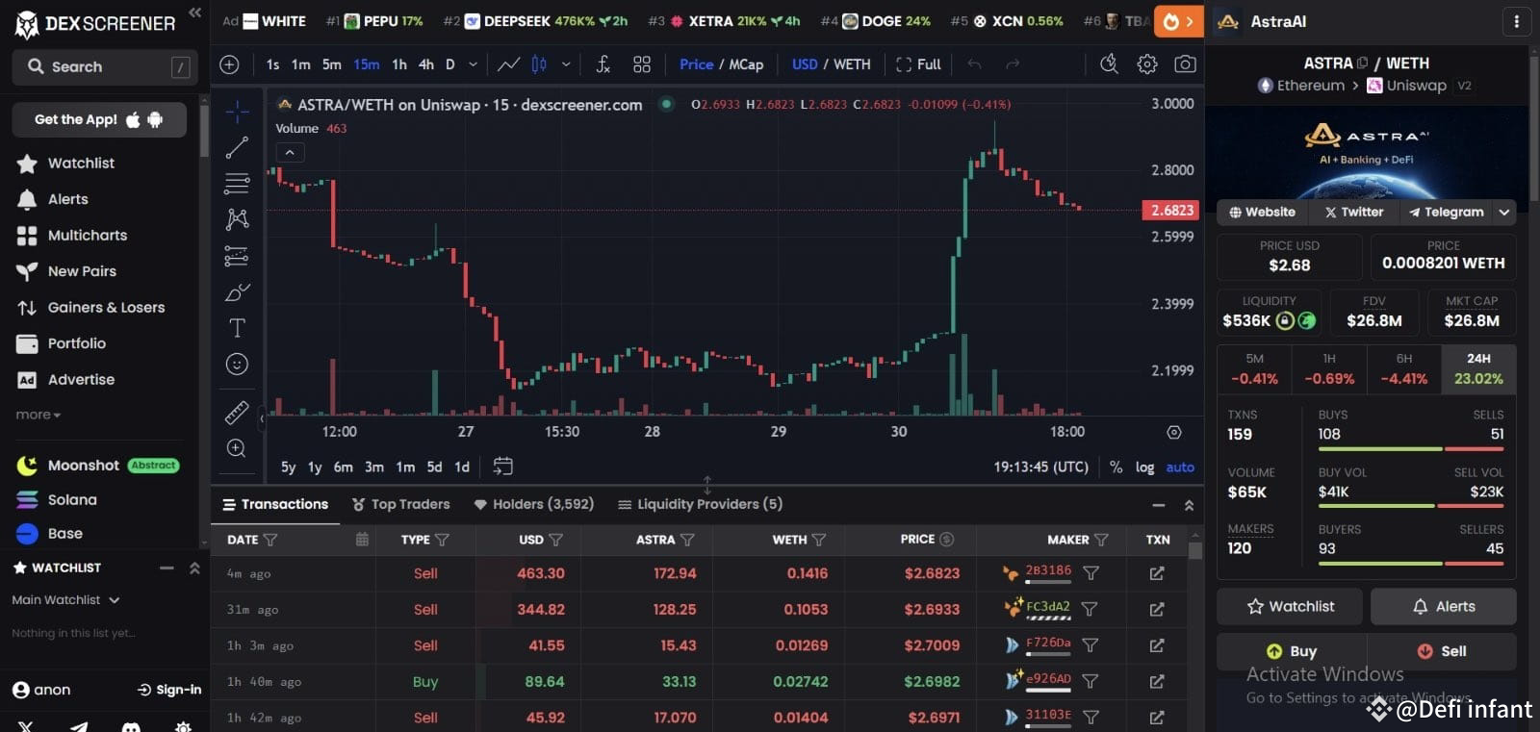Click the 2.6823 current price marker
The height and width of the screenshot is (732, 1540).
point(1171,210)
